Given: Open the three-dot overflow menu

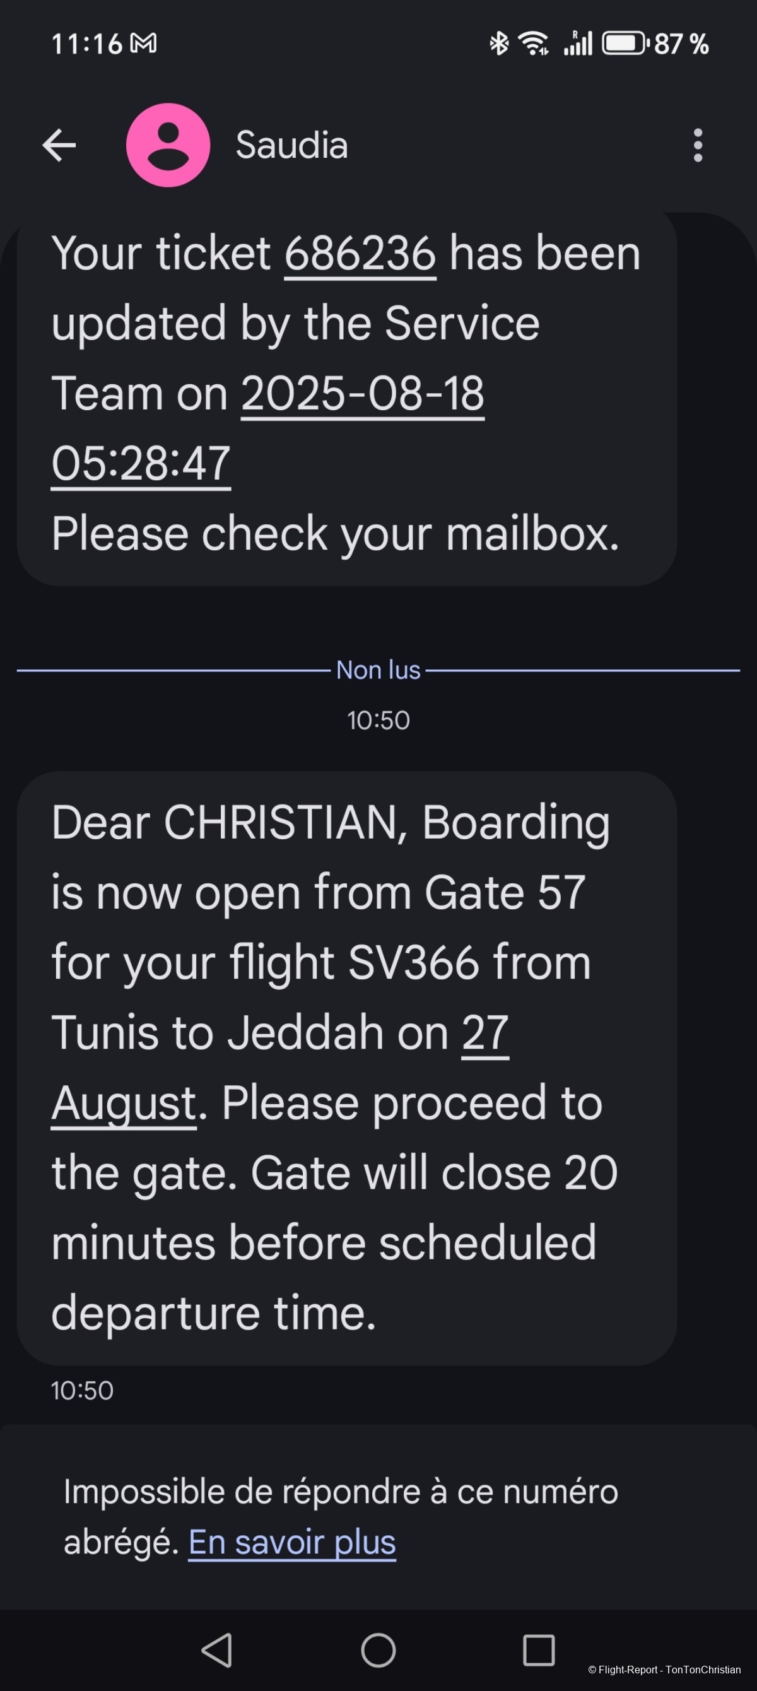Looking at the screenshot, I should coord(697,145).
